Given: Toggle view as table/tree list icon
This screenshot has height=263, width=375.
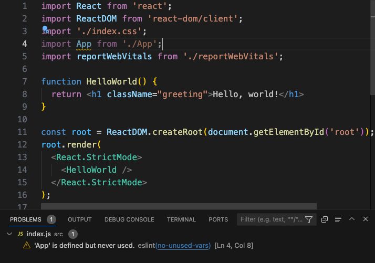Looking at the screenshot, I should tap(338, 219).
